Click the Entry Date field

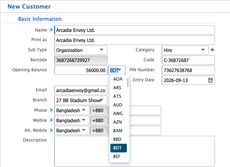click(x=188, y=80)
